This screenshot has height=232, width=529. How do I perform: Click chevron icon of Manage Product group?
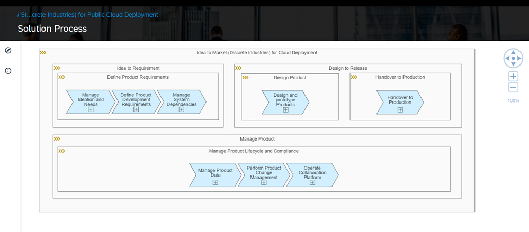point(57,139)
